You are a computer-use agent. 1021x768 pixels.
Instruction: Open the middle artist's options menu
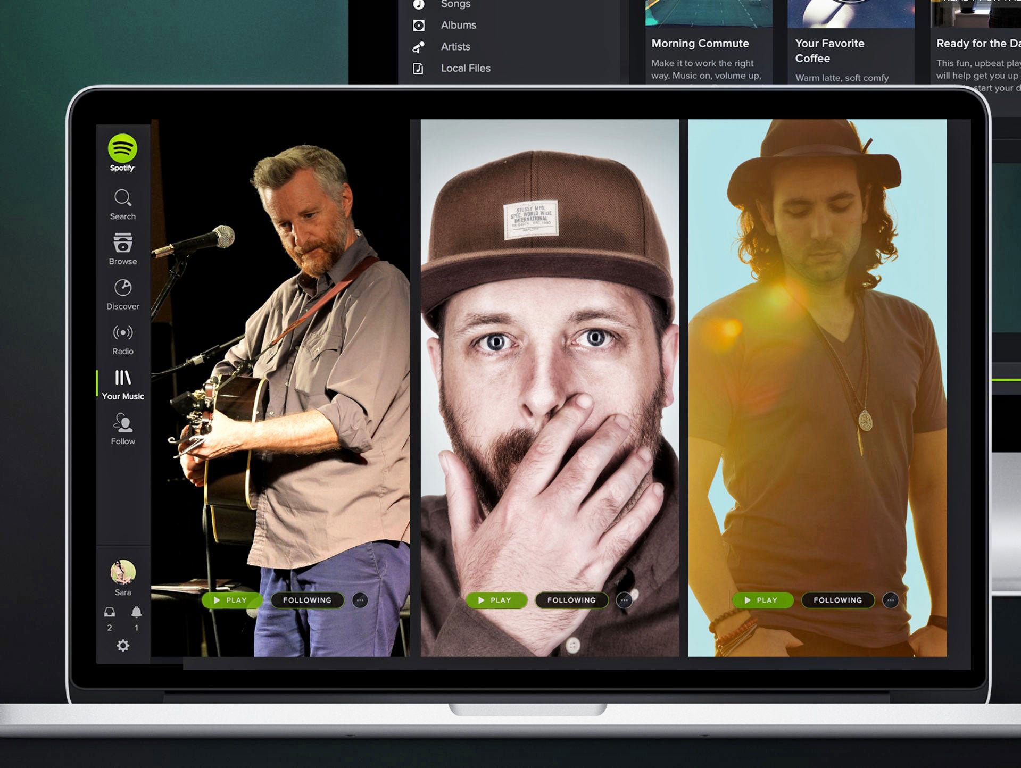(624, 600)
